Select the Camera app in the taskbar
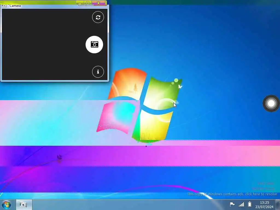 tap(24, 205)
